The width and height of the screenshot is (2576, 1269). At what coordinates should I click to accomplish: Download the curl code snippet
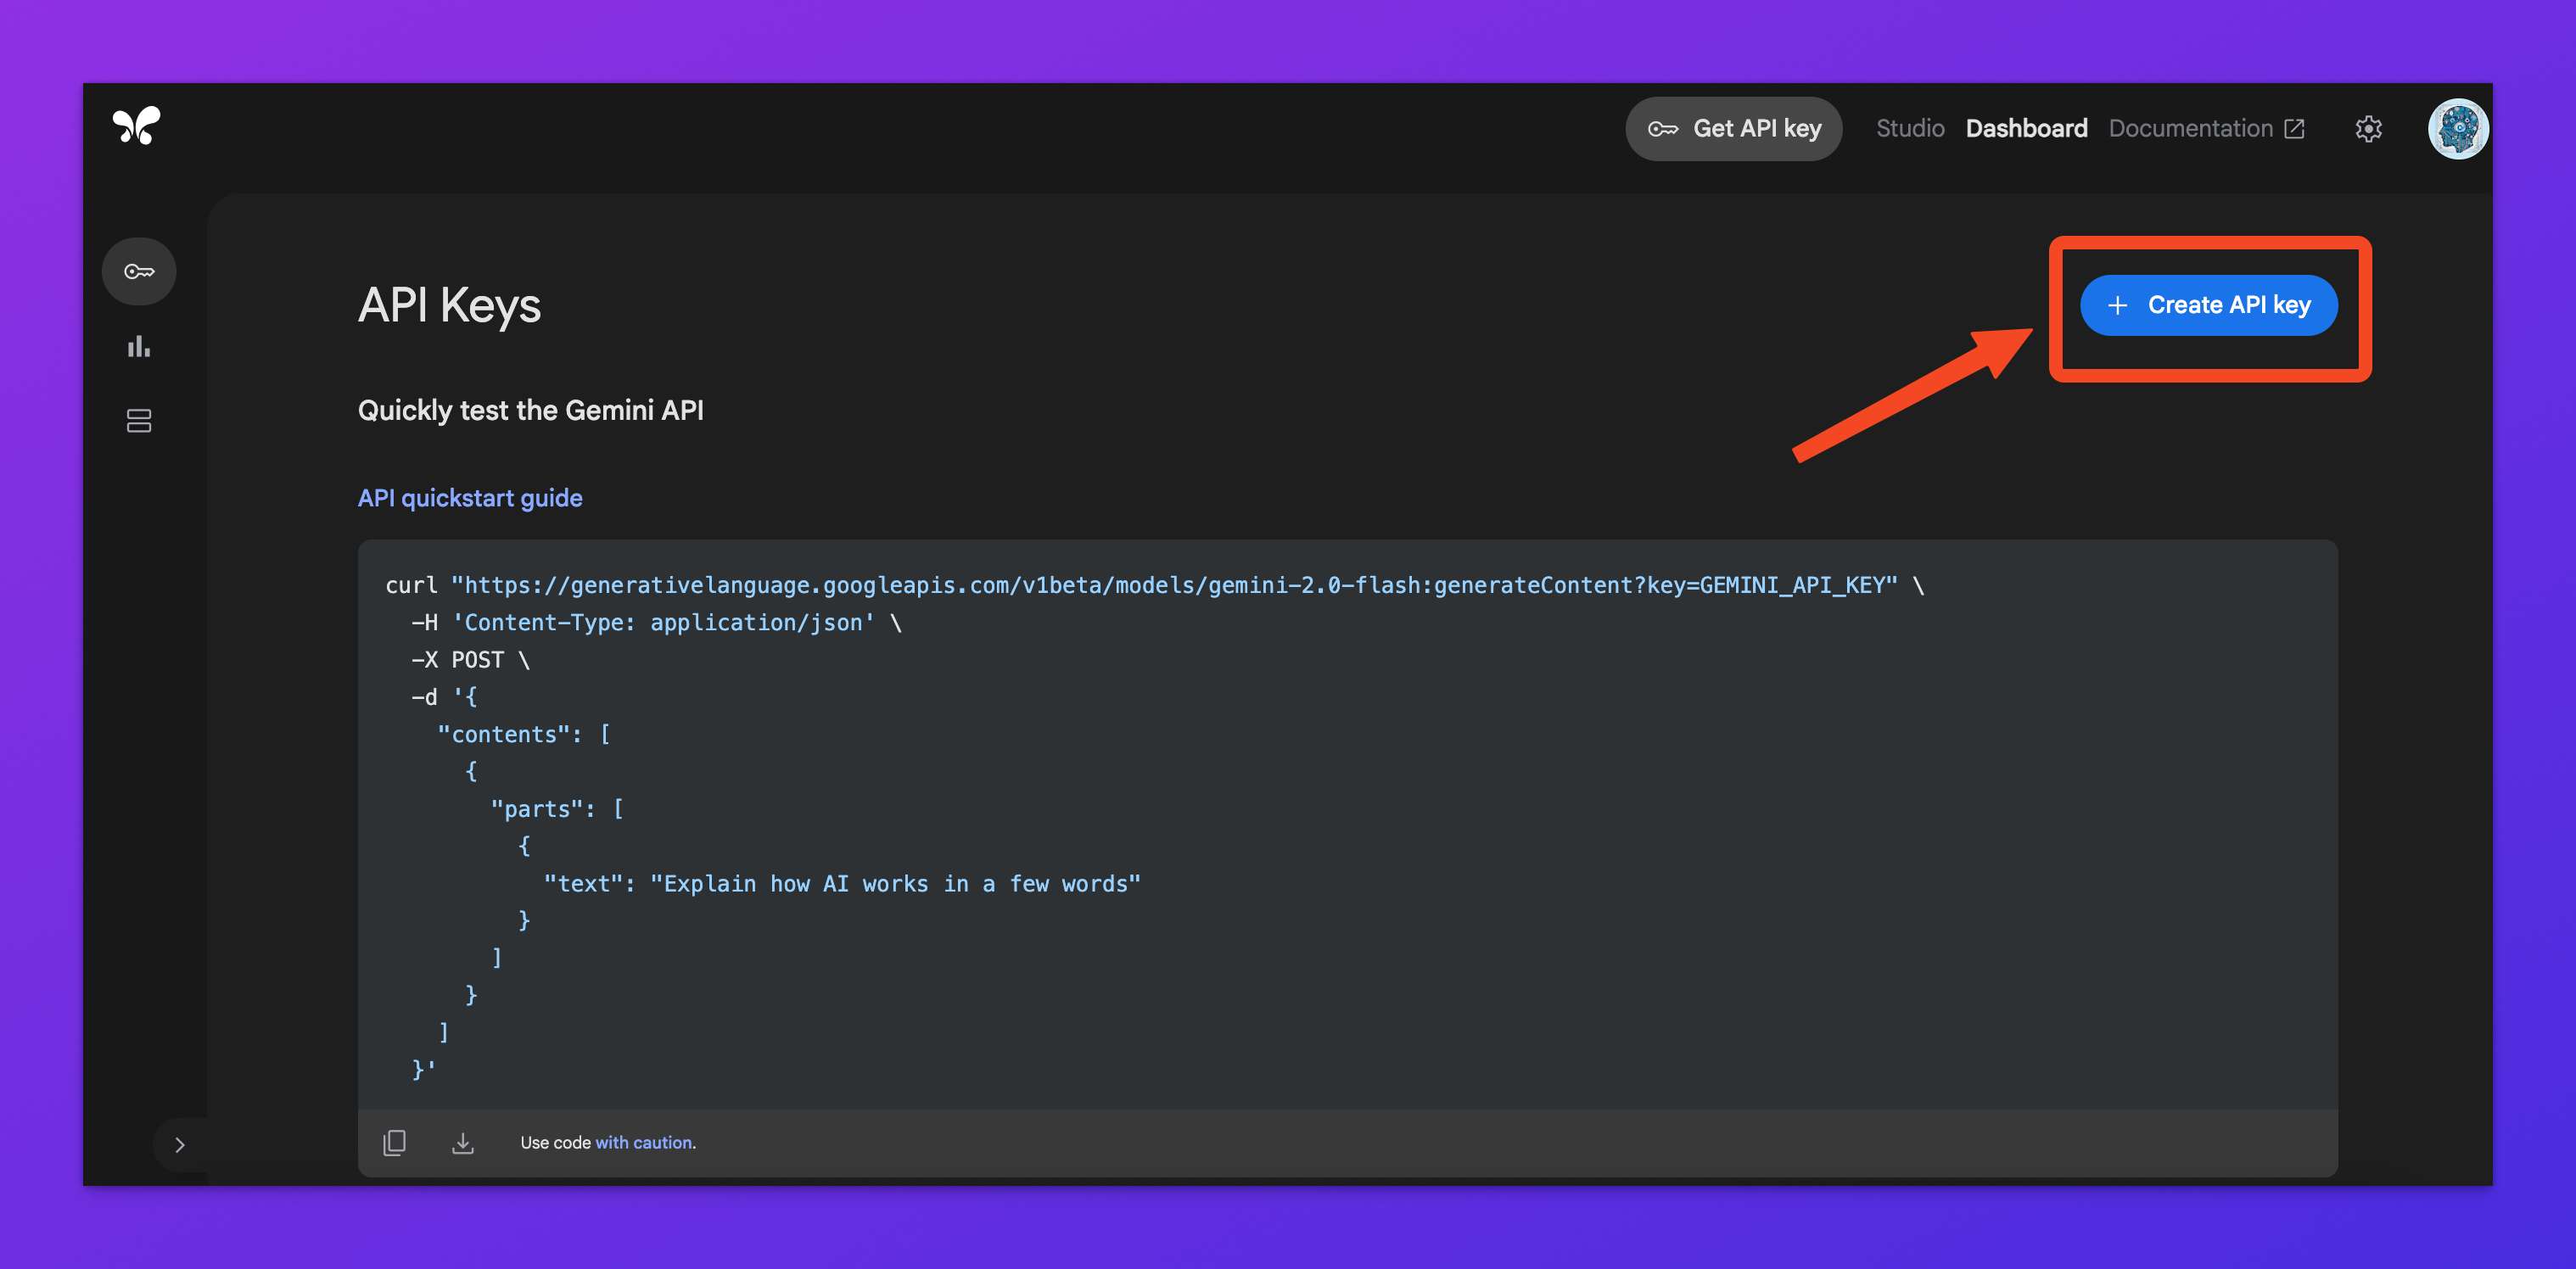point(462,1142)
